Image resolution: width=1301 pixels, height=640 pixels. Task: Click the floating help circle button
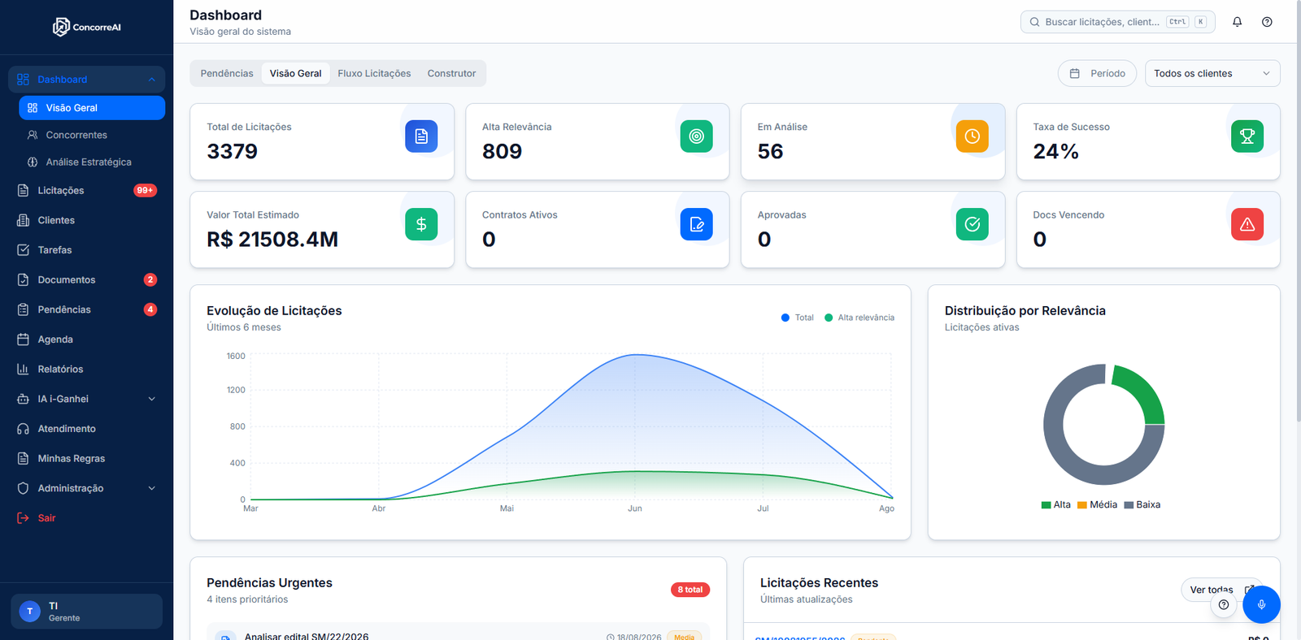(1224, 604)
